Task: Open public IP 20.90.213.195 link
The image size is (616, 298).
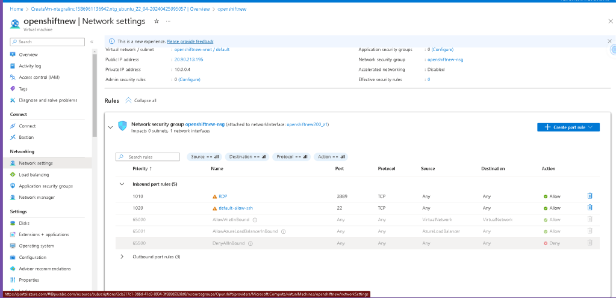Action: point(189,59)
